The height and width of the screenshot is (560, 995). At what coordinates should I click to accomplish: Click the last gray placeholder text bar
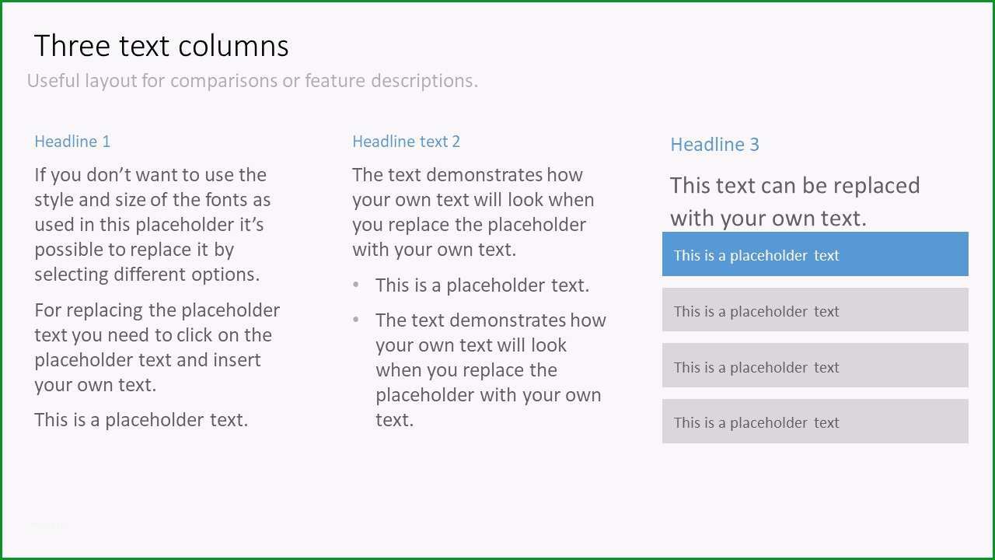pos(815,422)
